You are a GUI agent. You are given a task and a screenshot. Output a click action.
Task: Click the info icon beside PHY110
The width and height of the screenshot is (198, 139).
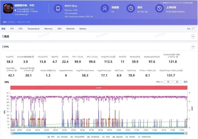(76, 6)
